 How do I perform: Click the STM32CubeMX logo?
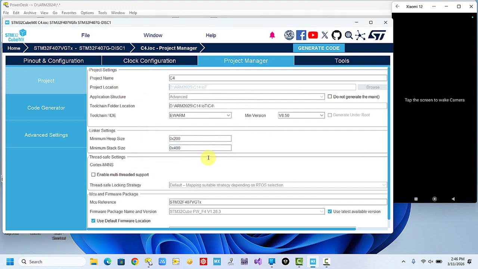[x=16, y=35]
